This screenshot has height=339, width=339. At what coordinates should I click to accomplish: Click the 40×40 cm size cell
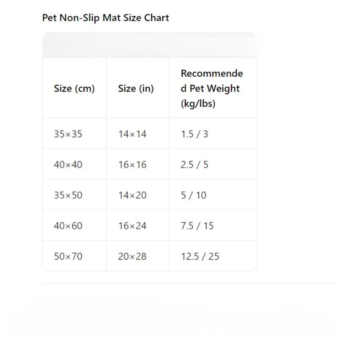coord(74,164)
